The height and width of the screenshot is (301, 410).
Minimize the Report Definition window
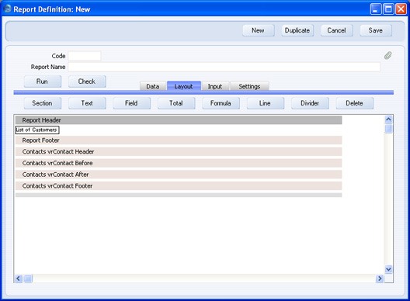click(376, 9)
